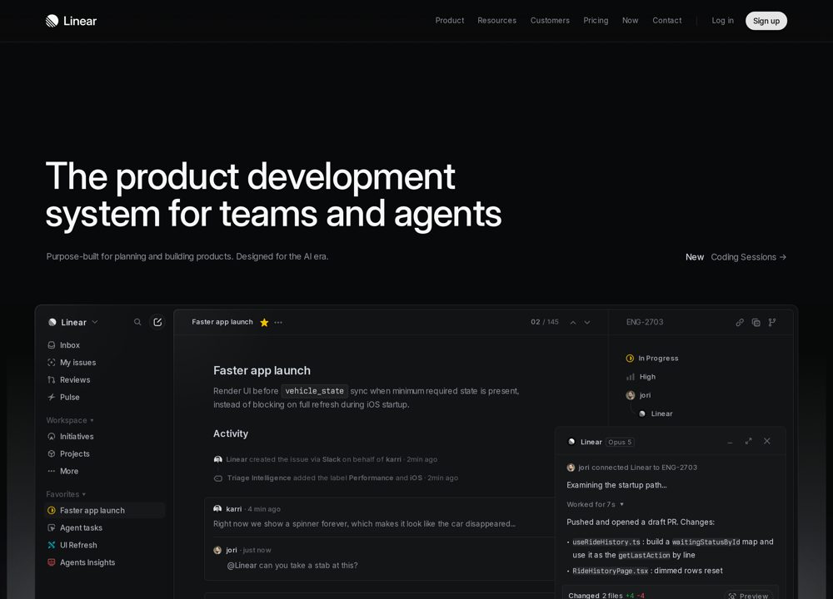
Task: Click jori's comment avatar
Action: click(217, 550)
